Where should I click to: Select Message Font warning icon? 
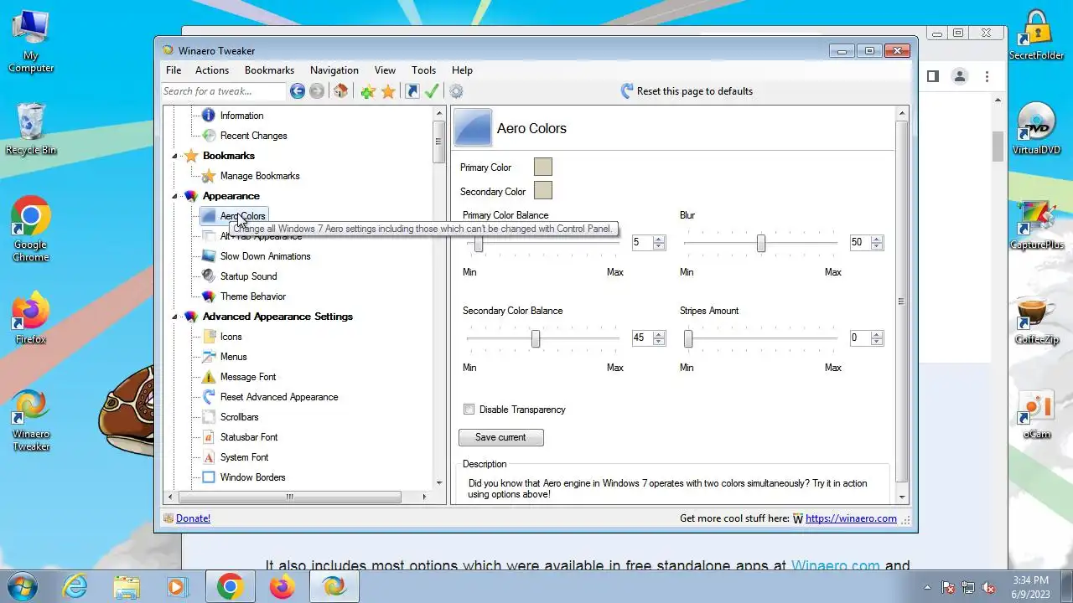pos(209,377)
